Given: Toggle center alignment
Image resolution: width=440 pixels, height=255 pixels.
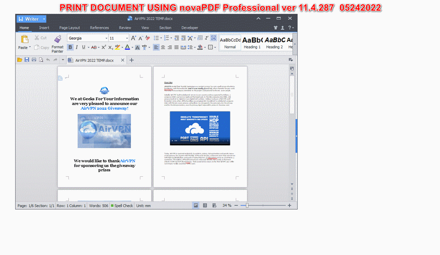Looking at the screenshot, I should 163,47.
